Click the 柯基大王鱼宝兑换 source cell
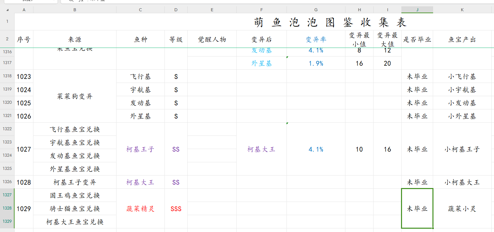The height and width of the screenshot is (232, 494). 75,222
